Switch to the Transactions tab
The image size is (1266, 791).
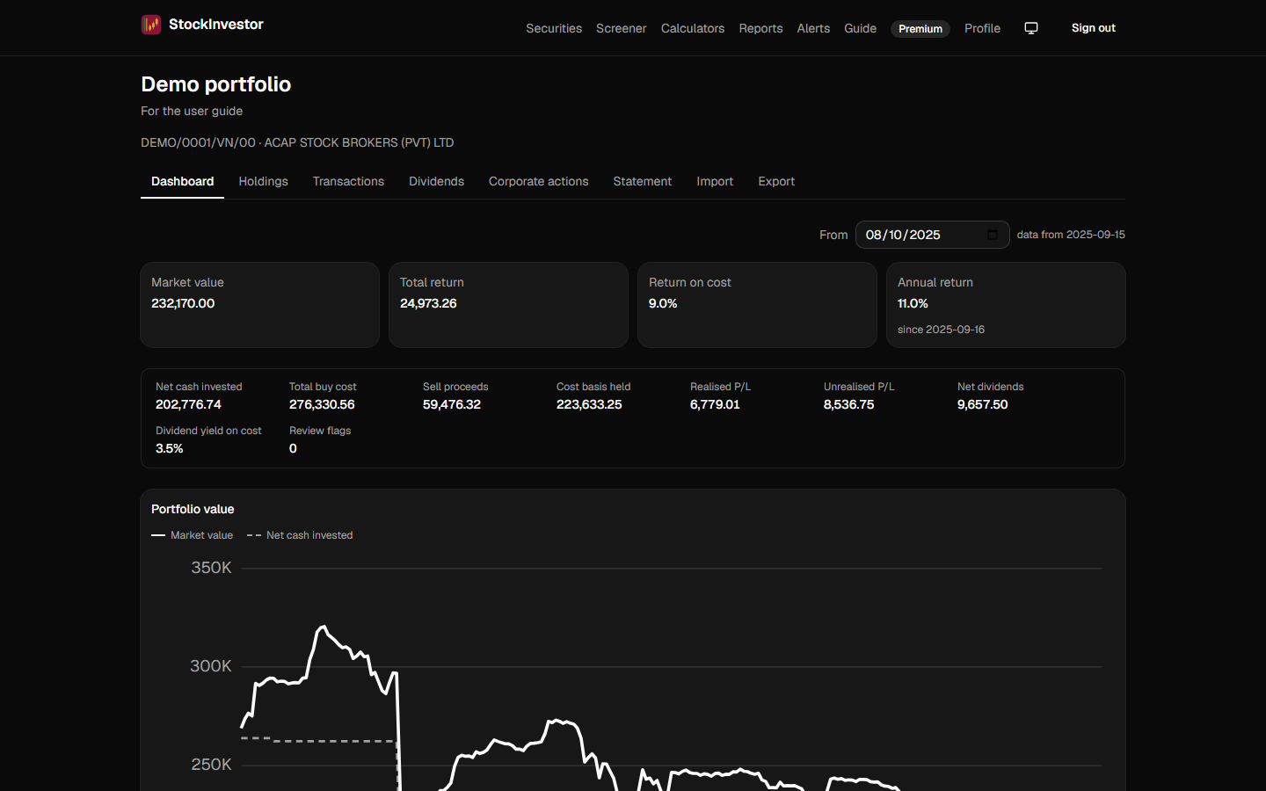click(348, 181)
